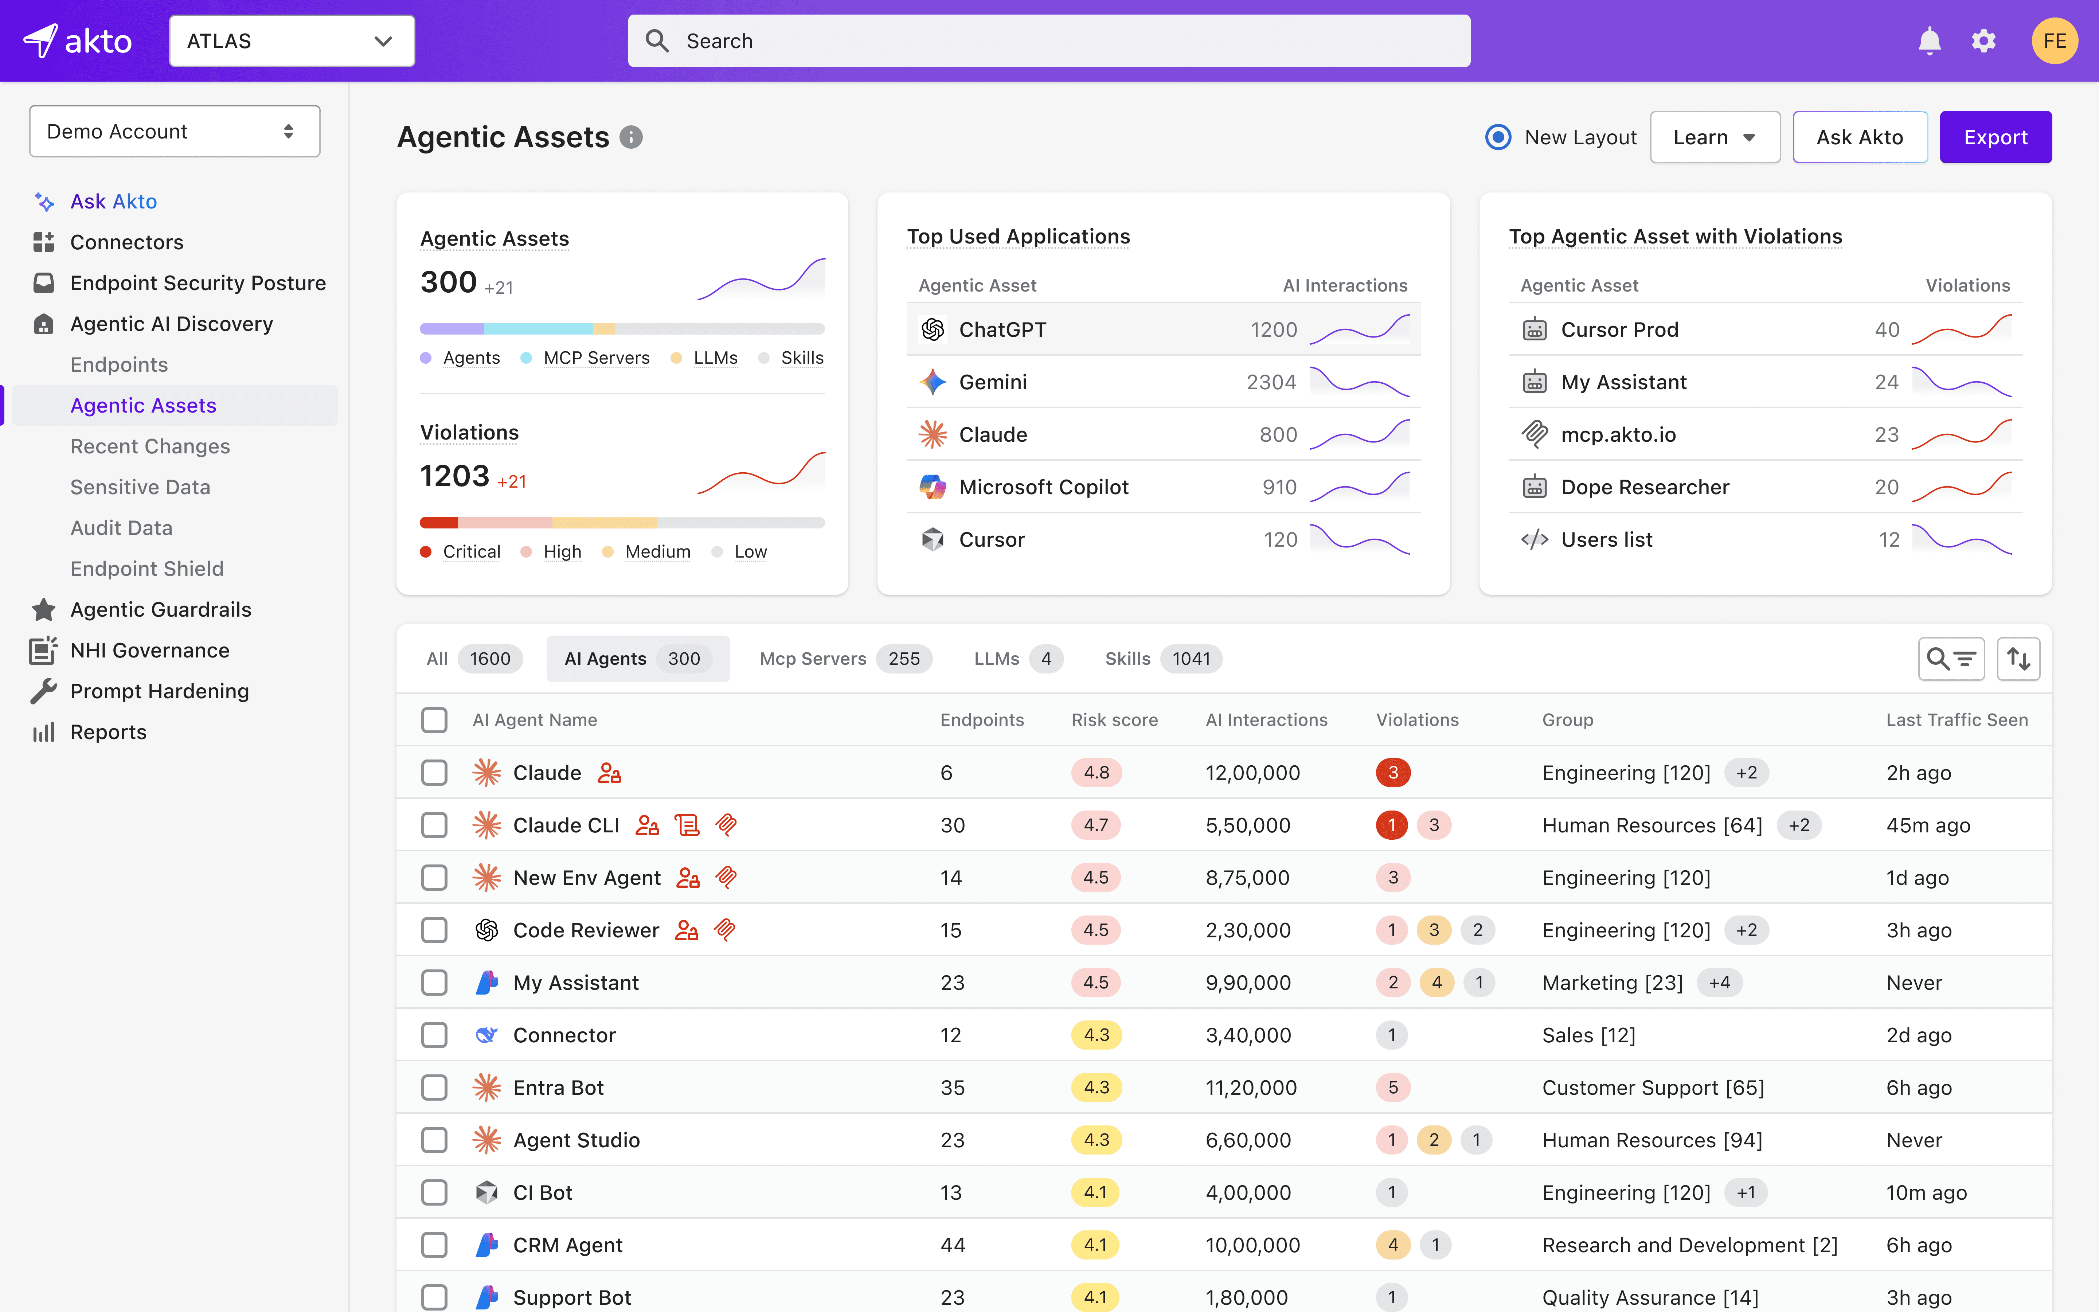Click the scroll icon in Claude CLI row
This screenshot has height=1312, width=2099.
tap(687, 824)
